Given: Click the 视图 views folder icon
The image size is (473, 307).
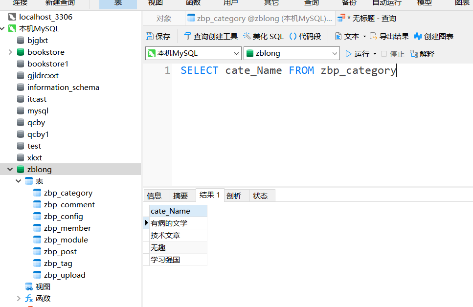Looking at the screenshot, I should [x=29, y=286].
